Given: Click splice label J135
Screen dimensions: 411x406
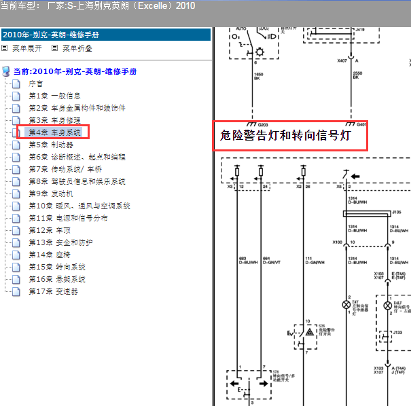Looking at the screenshot, I should click(x=397, y=213).
